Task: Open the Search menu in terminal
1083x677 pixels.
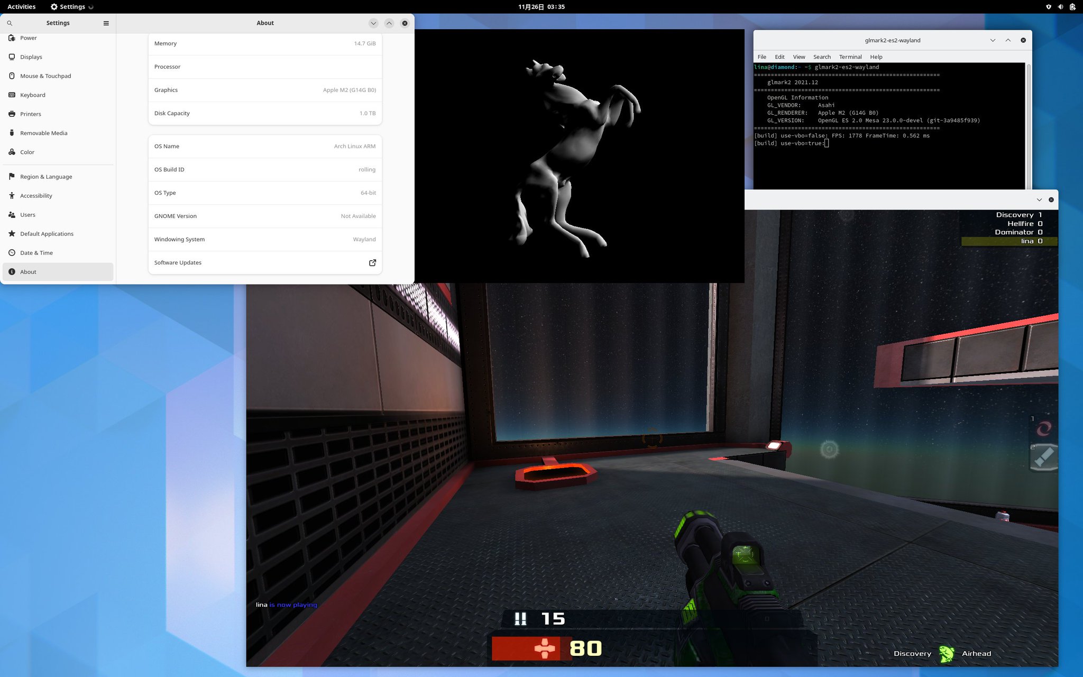Action: (x=821, y=57)
